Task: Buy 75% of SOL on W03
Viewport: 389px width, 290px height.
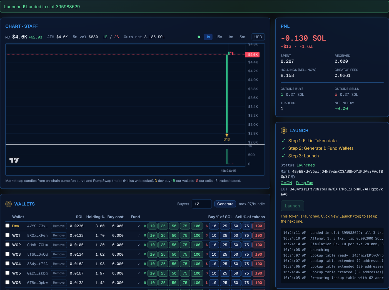Action: [x=185, y=254]
